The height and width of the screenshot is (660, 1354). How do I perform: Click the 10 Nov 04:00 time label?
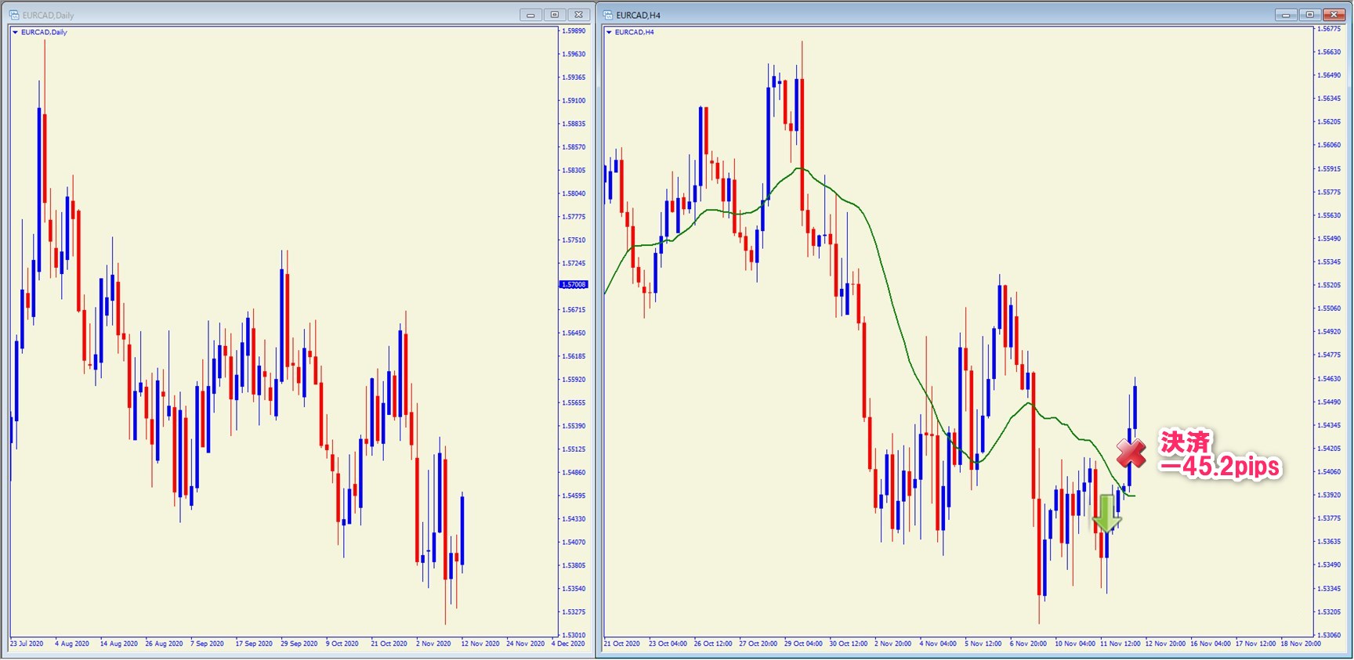click(1074, 644)
